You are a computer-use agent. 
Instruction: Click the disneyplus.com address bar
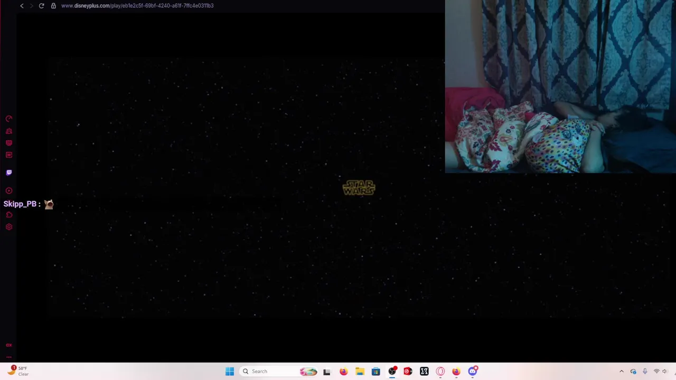coord(137,5)
